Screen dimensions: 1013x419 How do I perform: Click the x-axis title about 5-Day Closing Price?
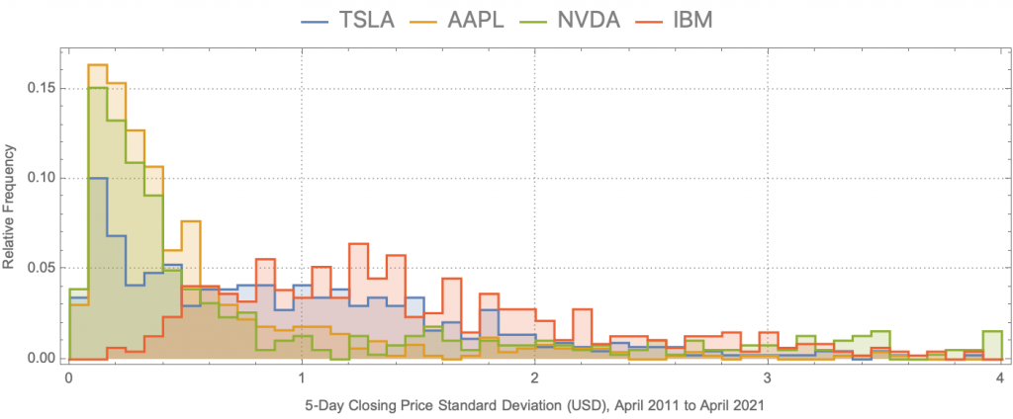click(x=533, y=403)
